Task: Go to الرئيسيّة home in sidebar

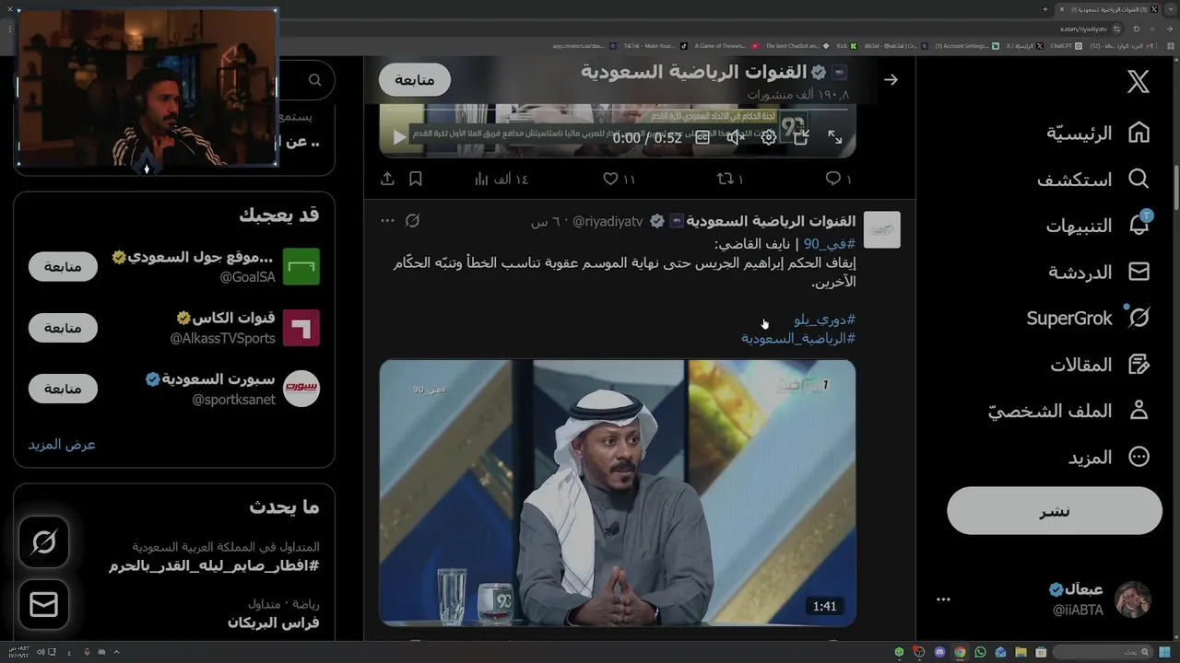Action: (x=1097, y=133)
